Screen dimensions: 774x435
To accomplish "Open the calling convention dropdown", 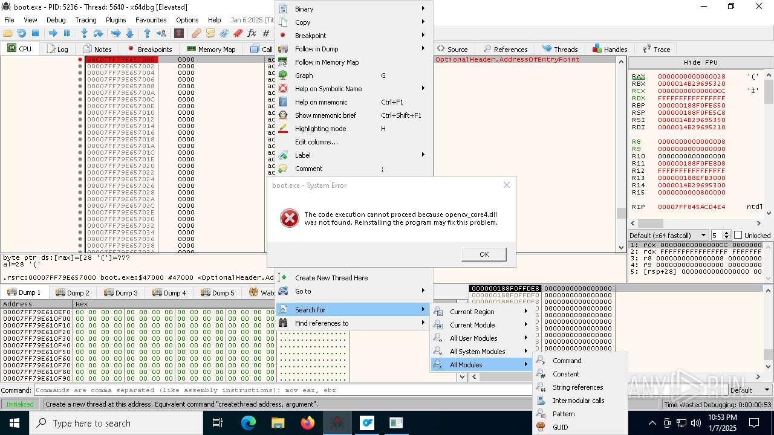I will click(668, 235).
